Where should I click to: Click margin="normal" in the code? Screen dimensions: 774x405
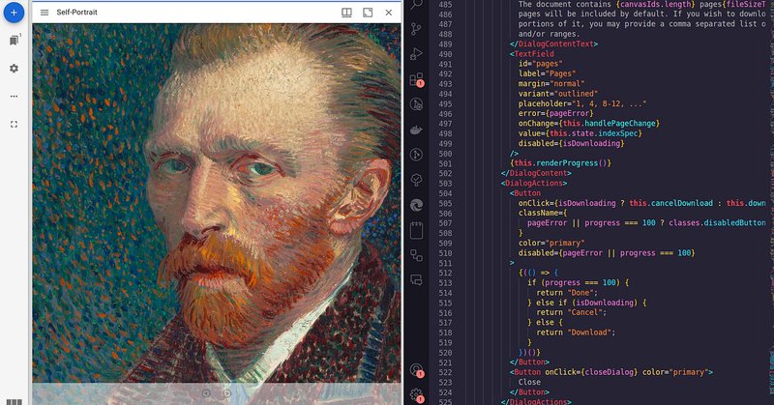[x=551, y=83]
